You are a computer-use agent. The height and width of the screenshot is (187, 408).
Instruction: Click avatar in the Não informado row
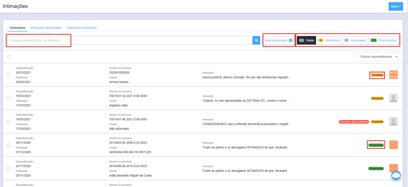[394, 122]
